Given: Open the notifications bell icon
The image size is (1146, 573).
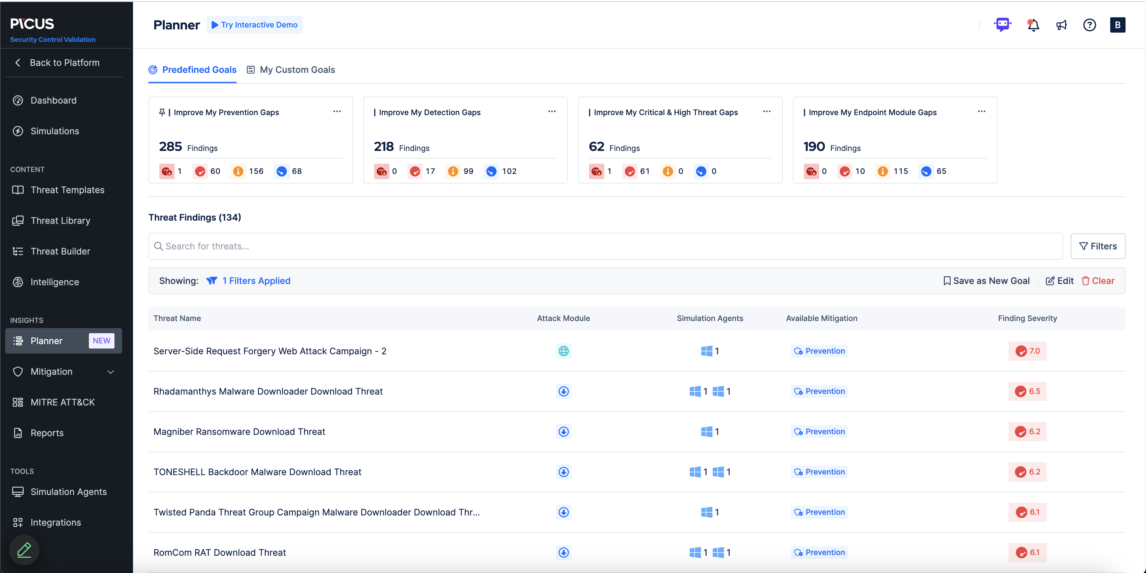Looking at the screenshot, I should click(1033, 25).
